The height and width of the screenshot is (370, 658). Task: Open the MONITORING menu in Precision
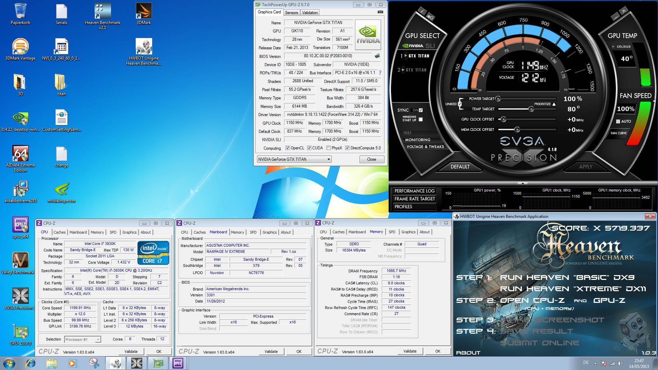[x=417, y=140]
